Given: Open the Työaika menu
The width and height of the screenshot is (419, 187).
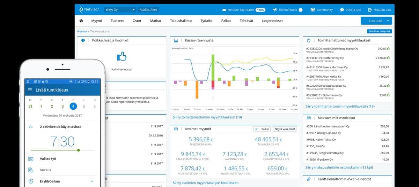Looking at the screenshot, I should point(206,21).
